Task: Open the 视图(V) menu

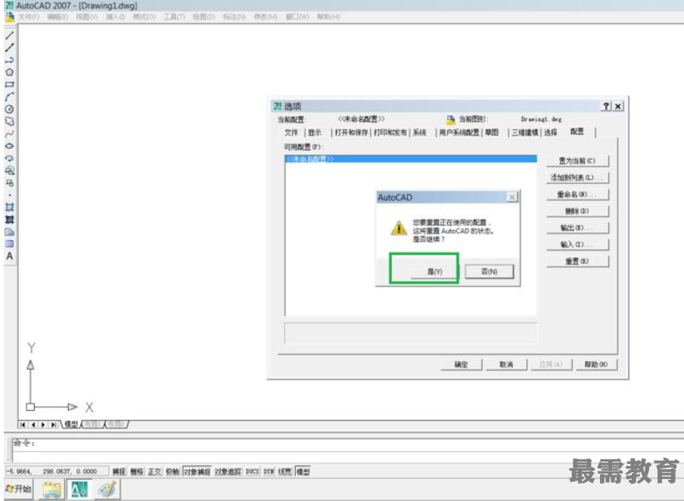Action: coord(87,17)
